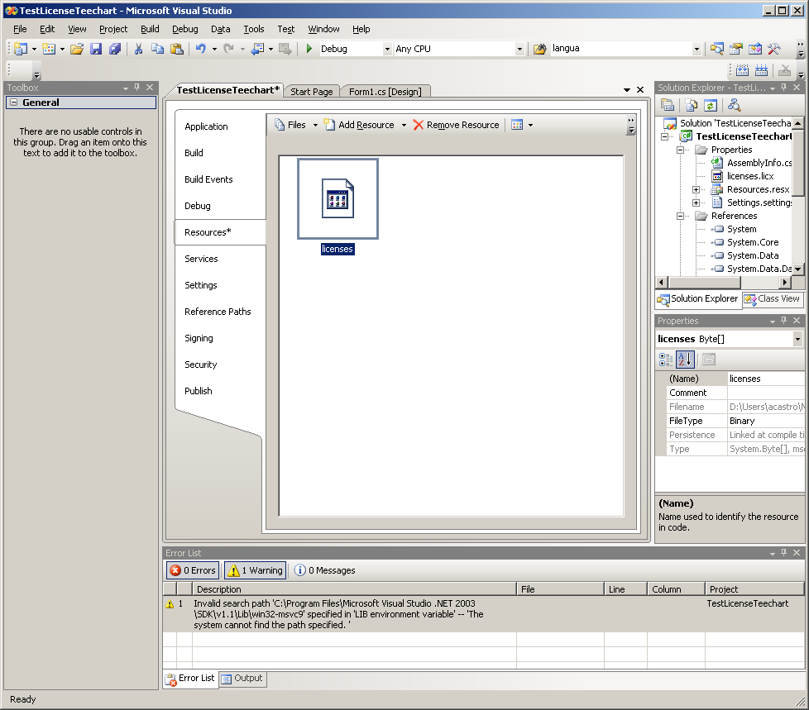
Task: Pin the Toolbox panel with auto-hide pushpin
Action: click(x=136, y=88)
